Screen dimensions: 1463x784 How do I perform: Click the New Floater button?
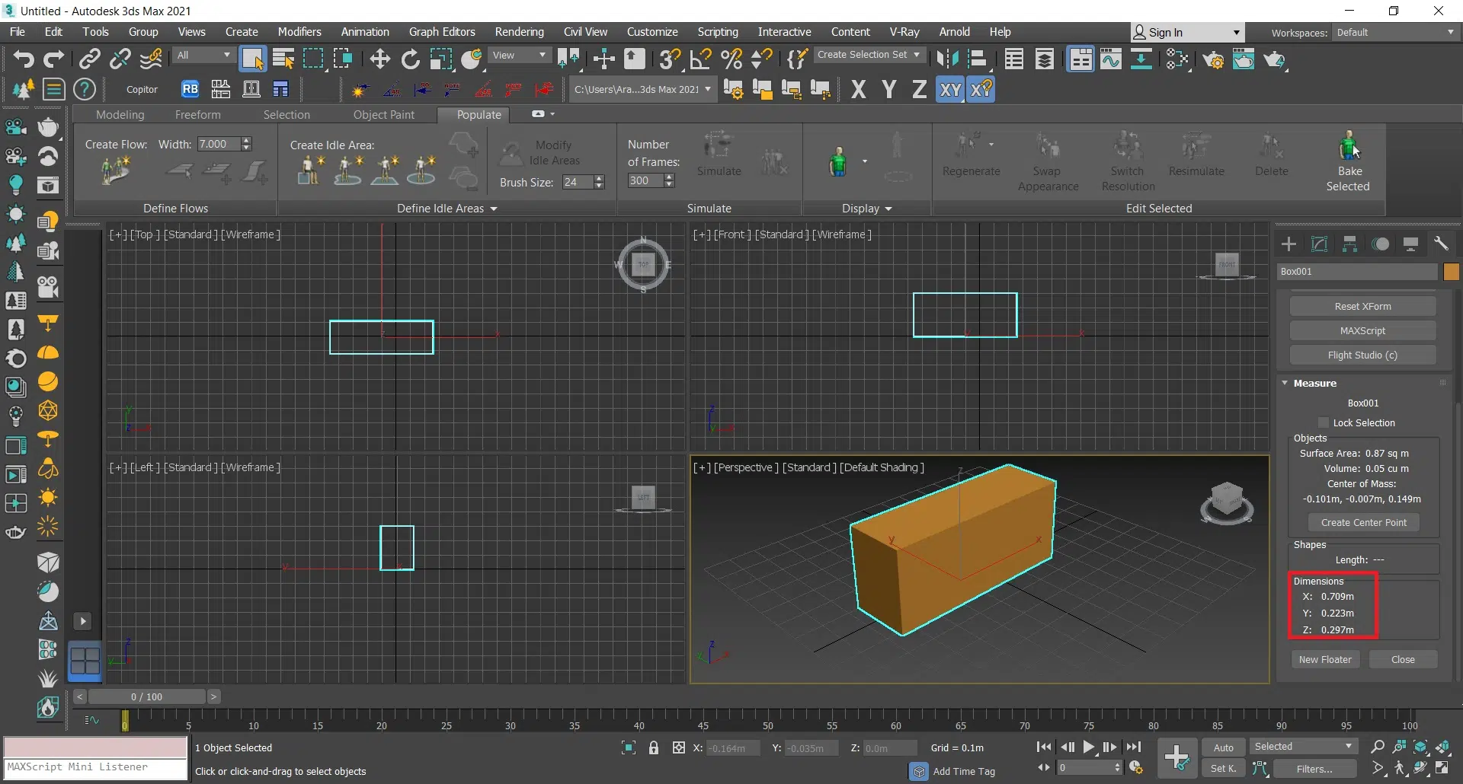click(1325, 660)
